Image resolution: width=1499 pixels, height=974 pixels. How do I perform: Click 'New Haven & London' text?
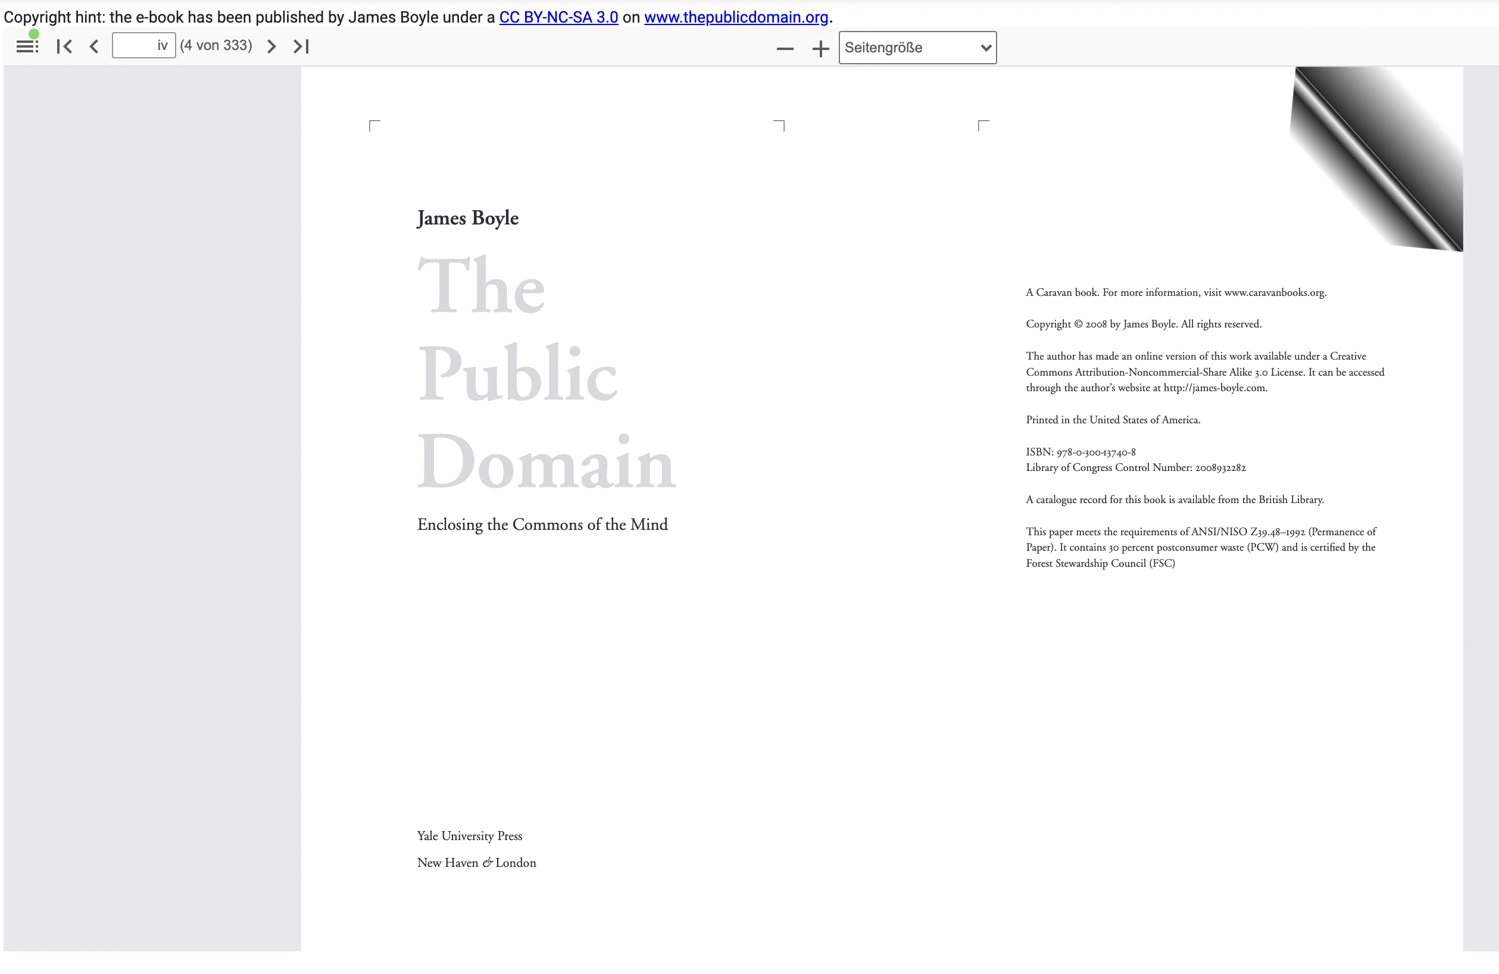click(477, 863)
